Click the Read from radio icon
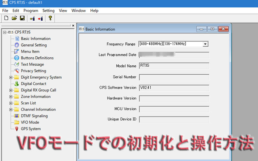The image size is (258, 161). pyautogui.click(x=32, y=18)
